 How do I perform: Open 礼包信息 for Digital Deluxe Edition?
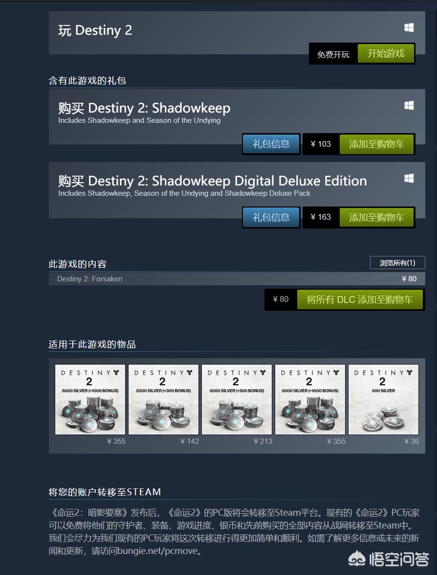tap(271, 217)
